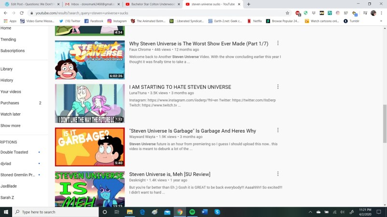Open '"Steven Universe Is Garbage" Is Garbage' title

click(x=192, y=131)
